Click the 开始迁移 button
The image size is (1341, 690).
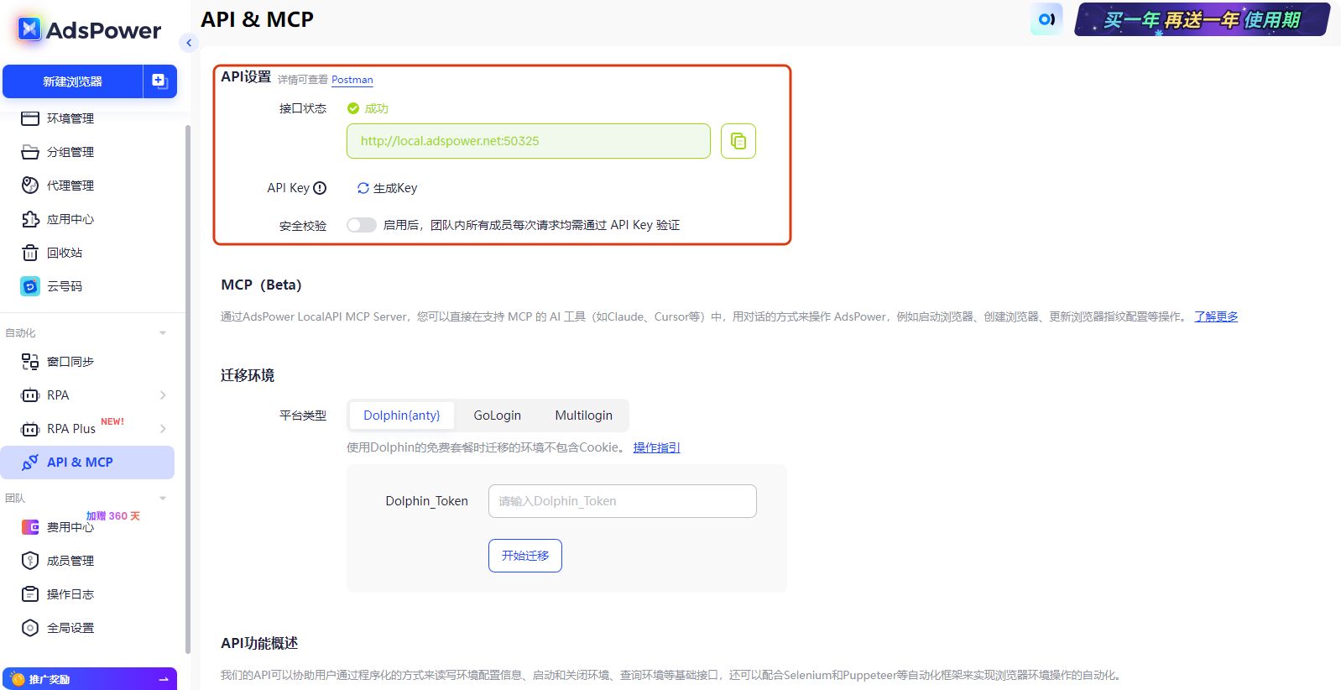pyautogui.click(x=525, y=556)
